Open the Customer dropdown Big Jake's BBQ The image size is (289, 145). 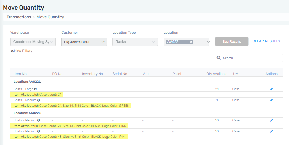click(84, 42)
